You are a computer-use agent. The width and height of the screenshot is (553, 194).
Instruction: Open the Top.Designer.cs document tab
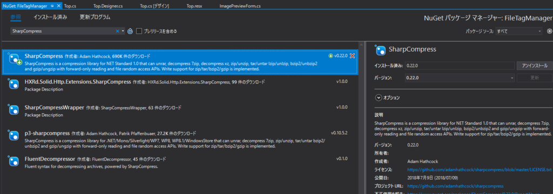click(107, 6)
